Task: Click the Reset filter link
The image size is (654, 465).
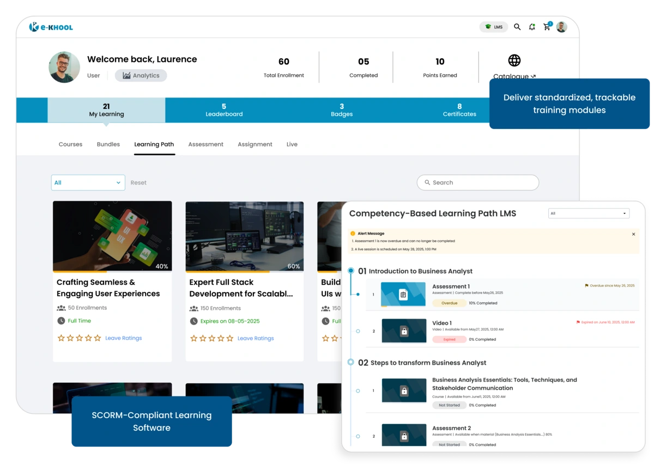Action: [138, 182]
